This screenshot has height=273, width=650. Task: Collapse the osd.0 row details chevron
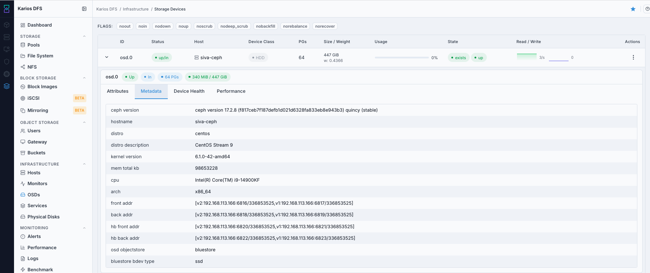tap(107, 57)
